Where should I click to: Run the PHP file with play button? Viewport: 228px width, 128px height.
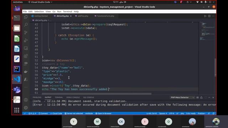tap(205, 16)
